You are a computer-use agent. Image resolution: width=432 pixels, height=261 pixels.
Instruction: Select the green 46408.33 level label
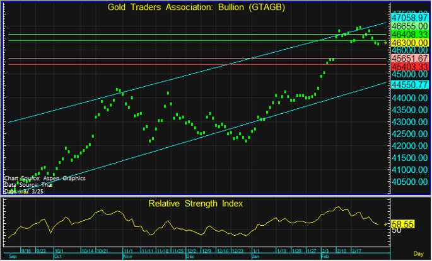409,34
